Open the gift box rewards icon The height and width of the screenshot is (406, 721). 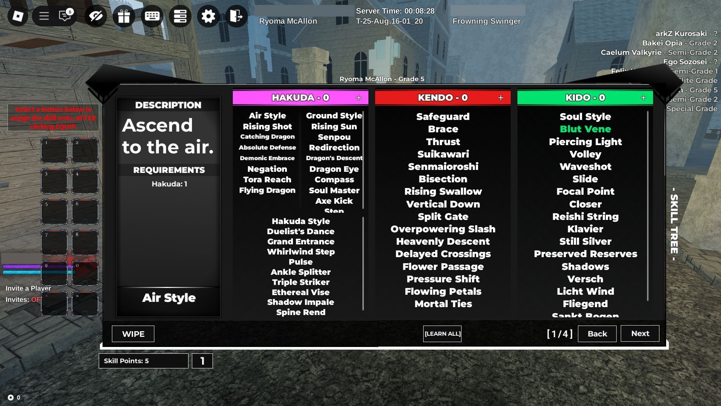point(124,16)
